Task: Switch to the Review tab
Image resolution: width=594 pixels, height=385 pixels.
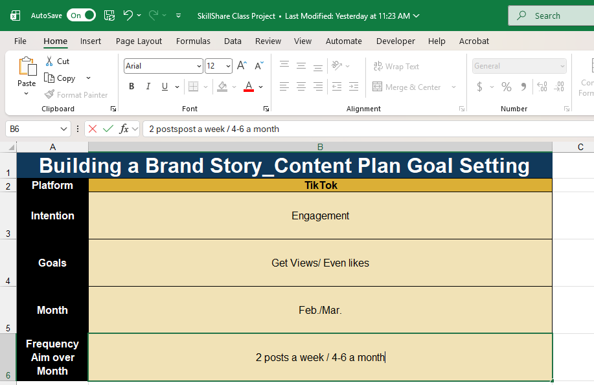Action: (268, 41)
